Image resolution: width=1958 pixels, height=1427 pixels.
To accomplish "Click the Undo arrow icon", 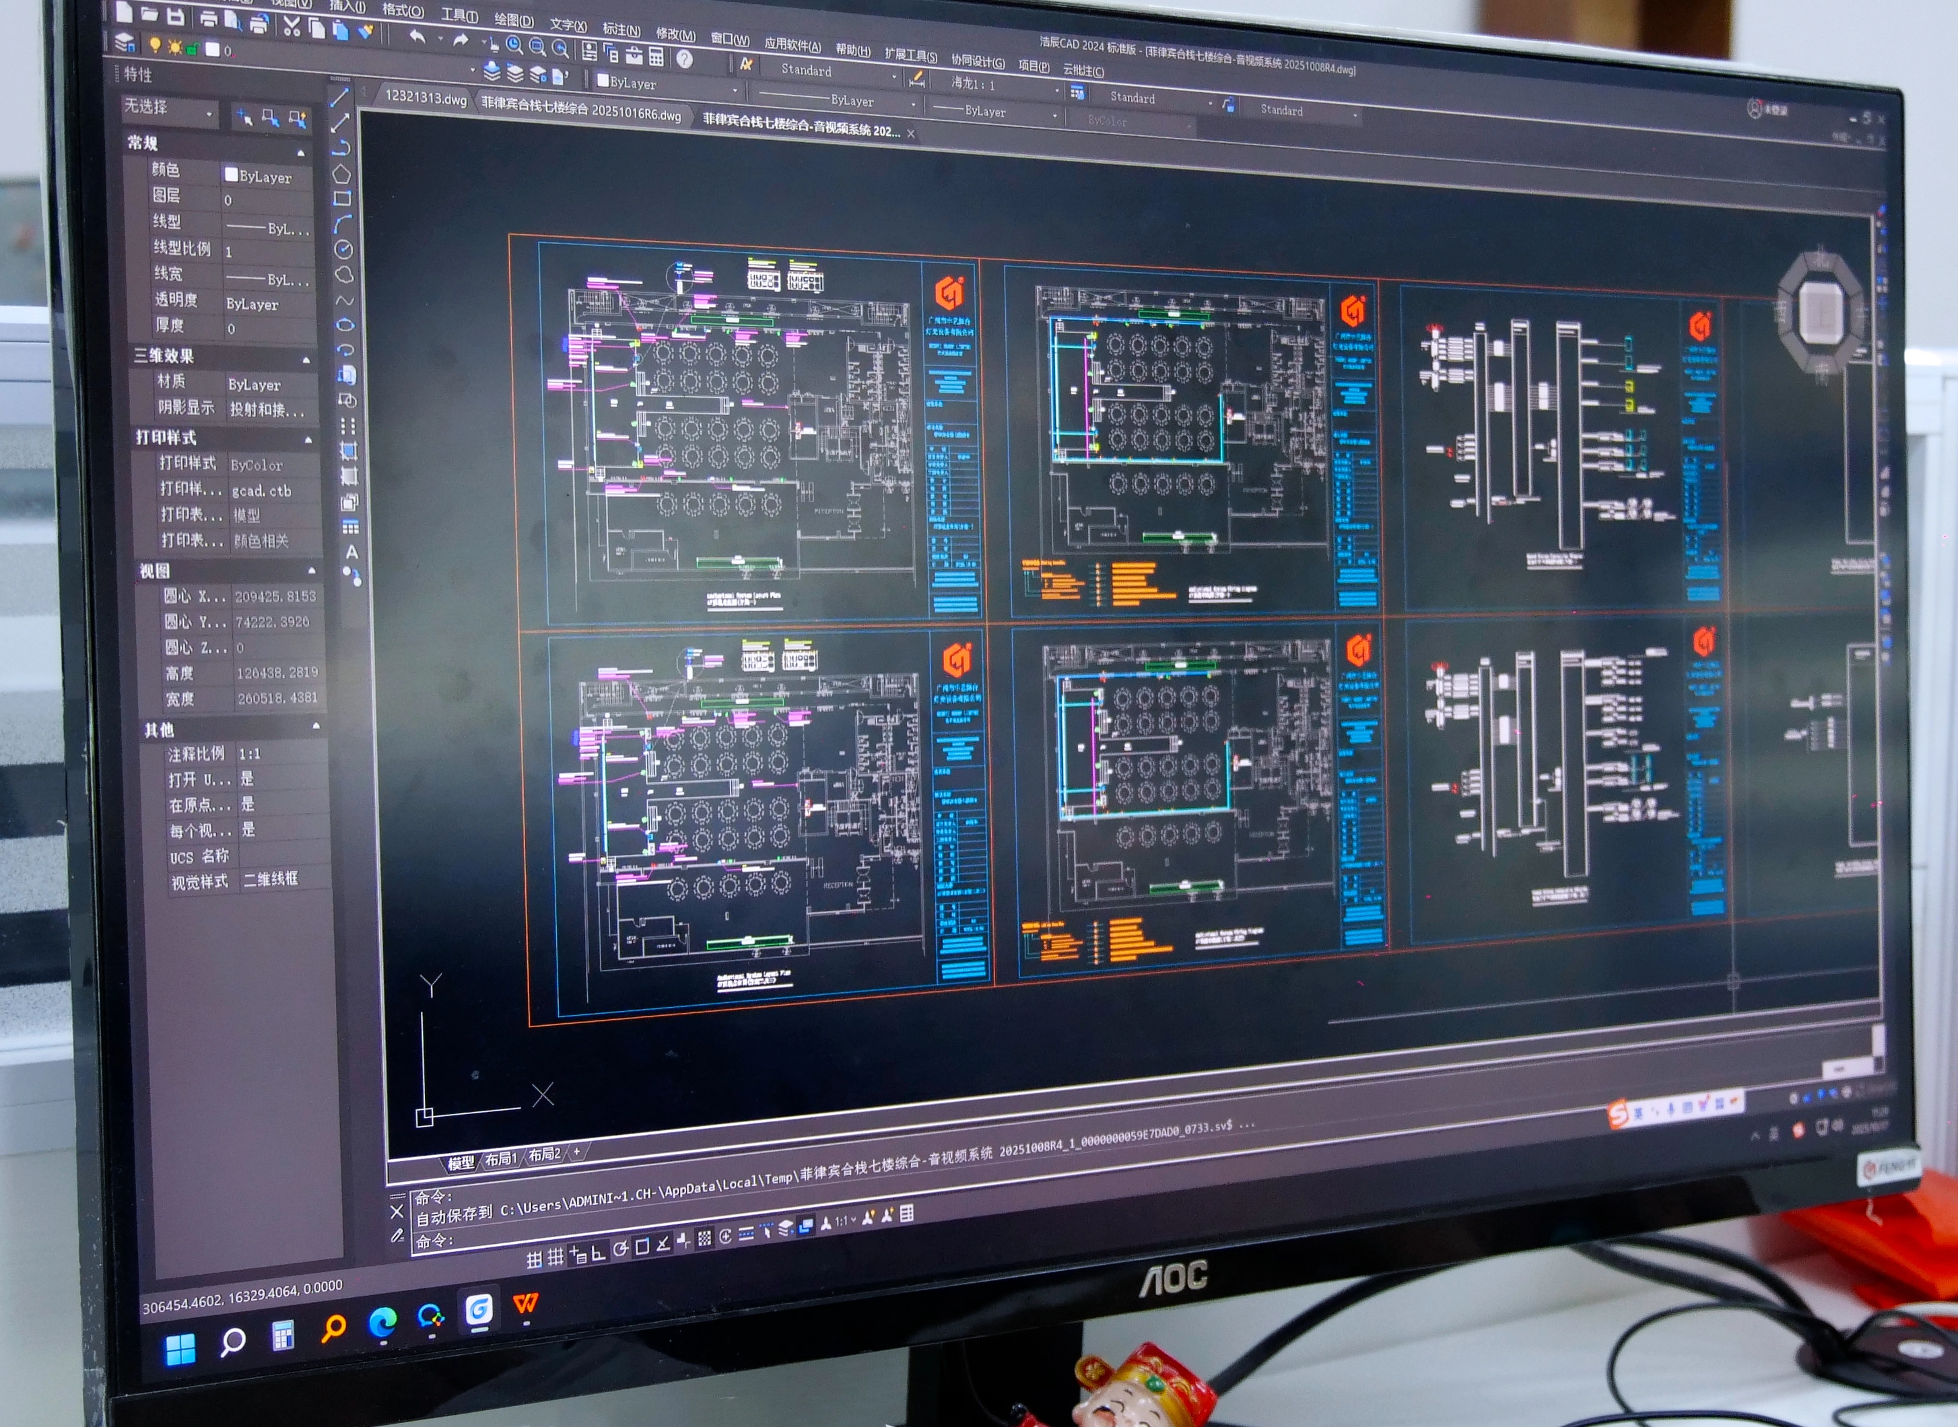I will tap(417, 36).
